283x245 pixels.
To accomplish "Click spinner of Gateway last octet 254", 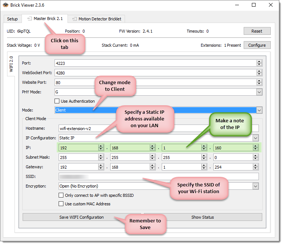I will point(256,167).
